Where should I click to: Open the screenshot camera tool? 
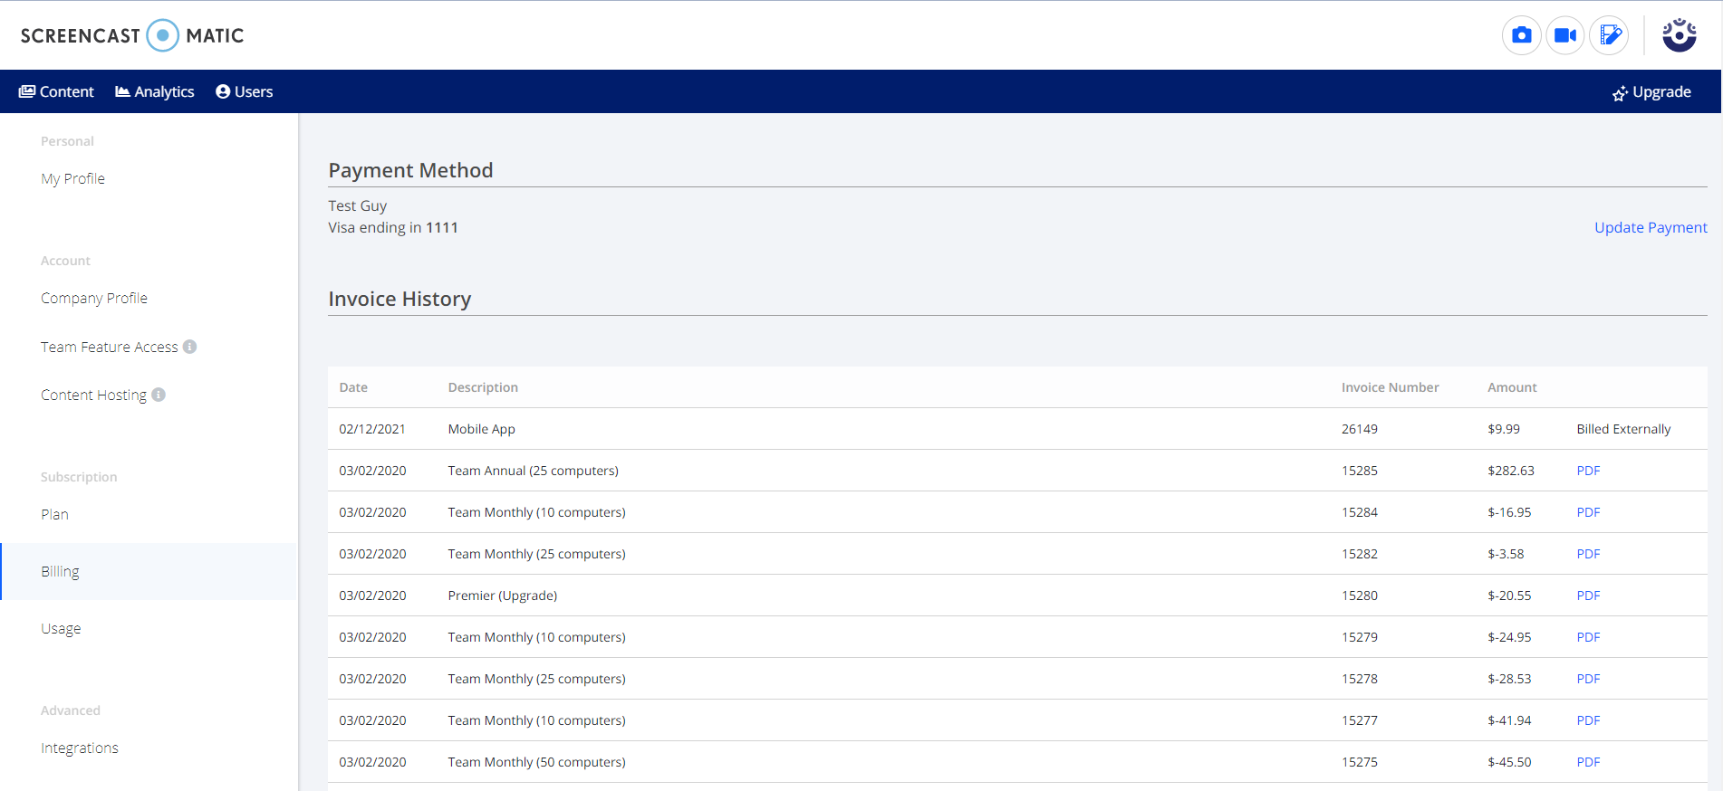click(1522, 35)
